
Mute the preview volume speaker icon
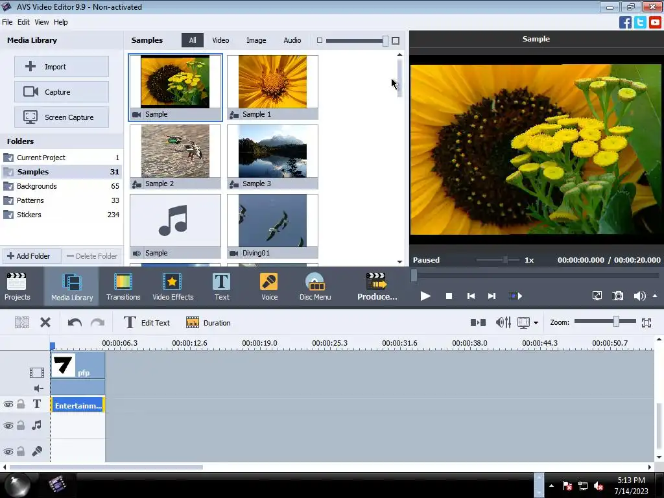click(x=639, y=296)
